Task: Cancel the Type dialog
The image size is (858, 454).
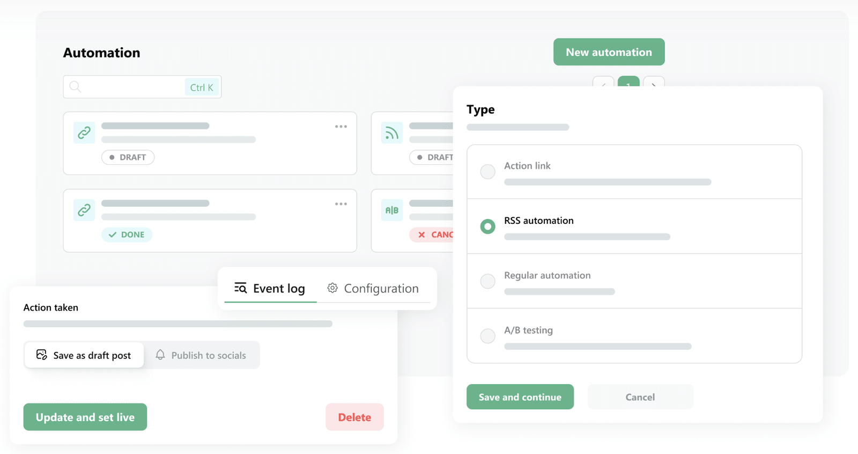Action: coord(640,397)
